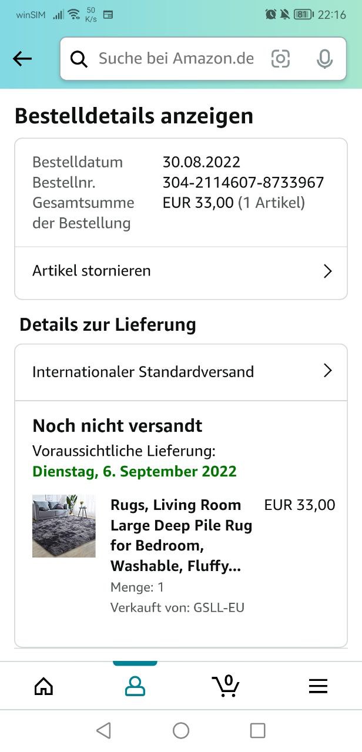Open the shopping cart icon
Image resolution: width=362 pixels, height=752 pixels.
pos(226,686)
